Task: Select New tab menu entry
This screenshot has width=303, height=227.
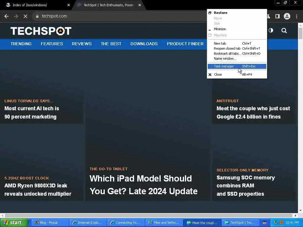Action: (237, 43)
